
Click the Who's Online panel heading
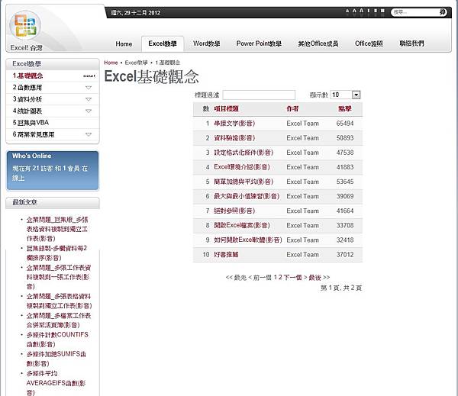coord(32,156)
